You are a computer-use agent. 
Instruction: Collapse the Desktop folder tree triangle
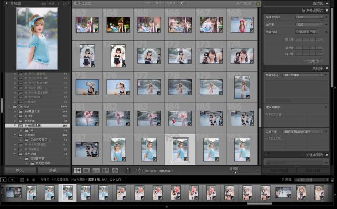point(9,107)
